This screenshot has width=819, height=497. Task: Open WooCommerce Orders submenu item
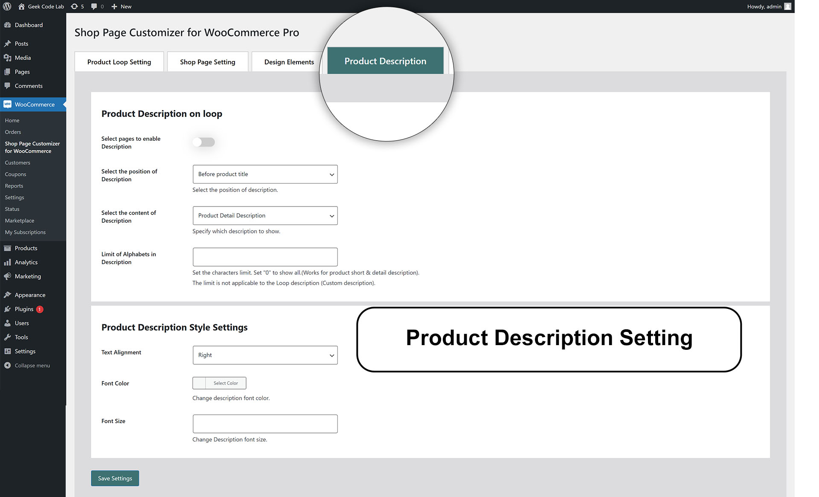pyautogui.click(x=13, y=132)
